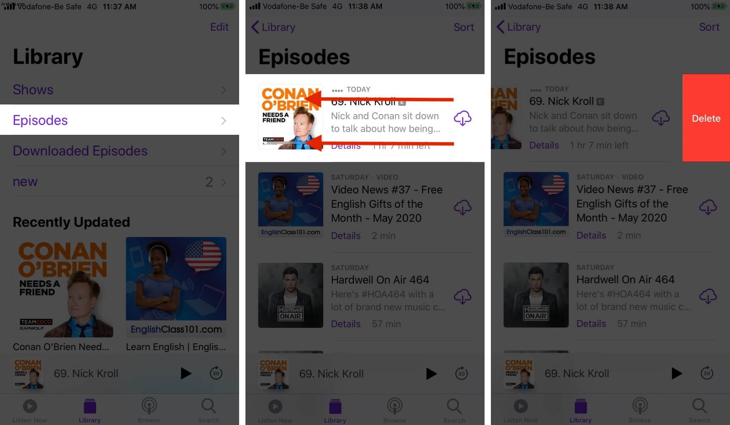Expand chevron on Downloaded Episodes row
Screen dimensions: 730x425
(x=224, y=151)
